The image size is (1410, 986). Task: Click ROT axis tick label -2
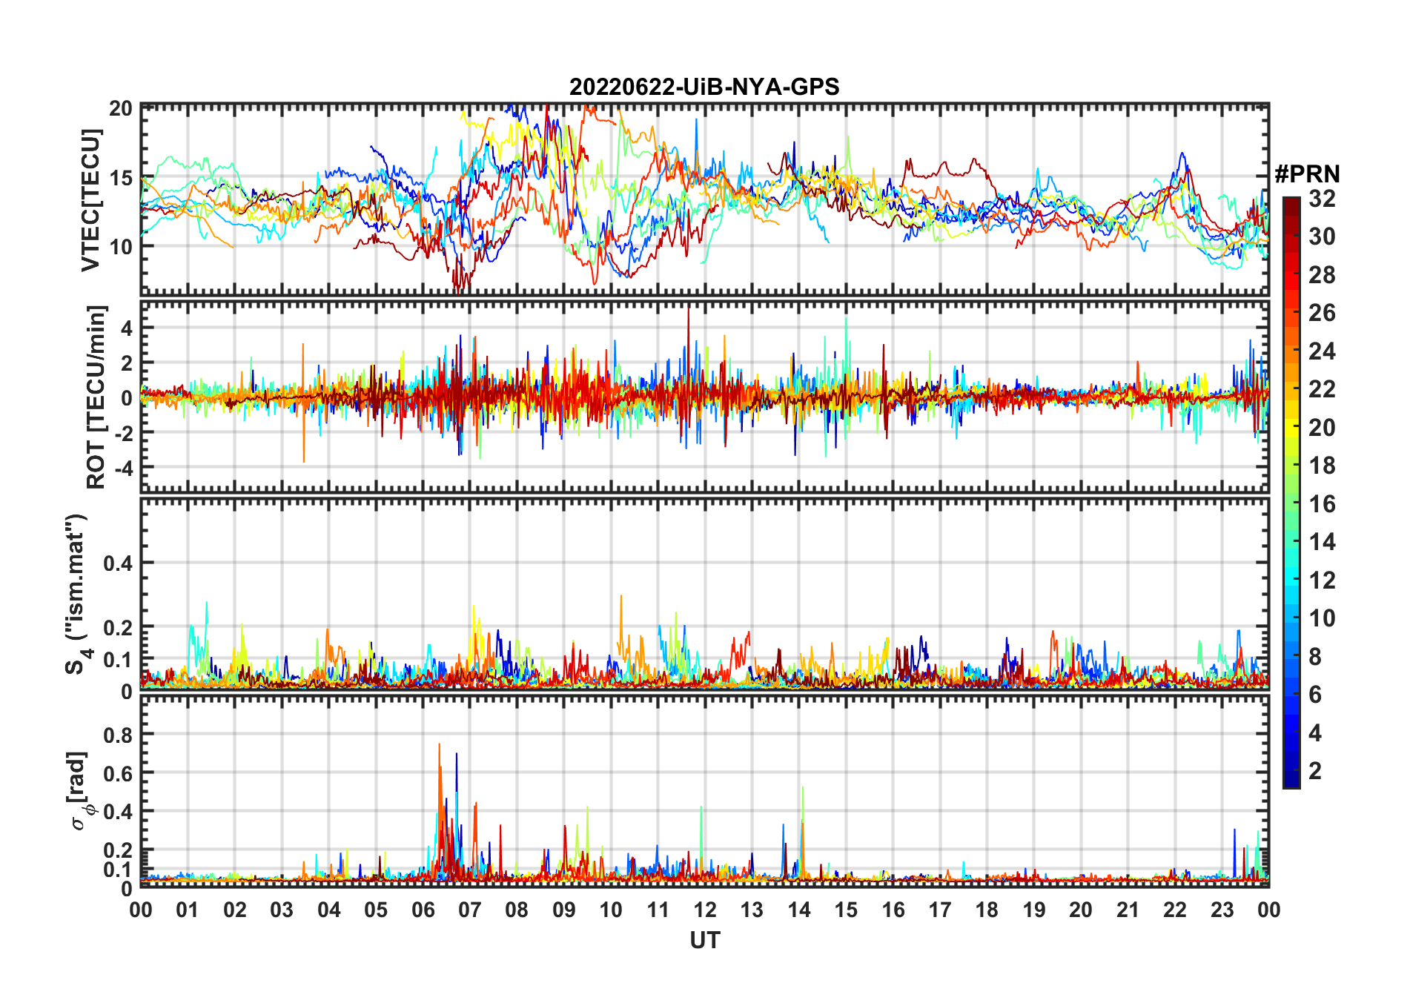123,433
